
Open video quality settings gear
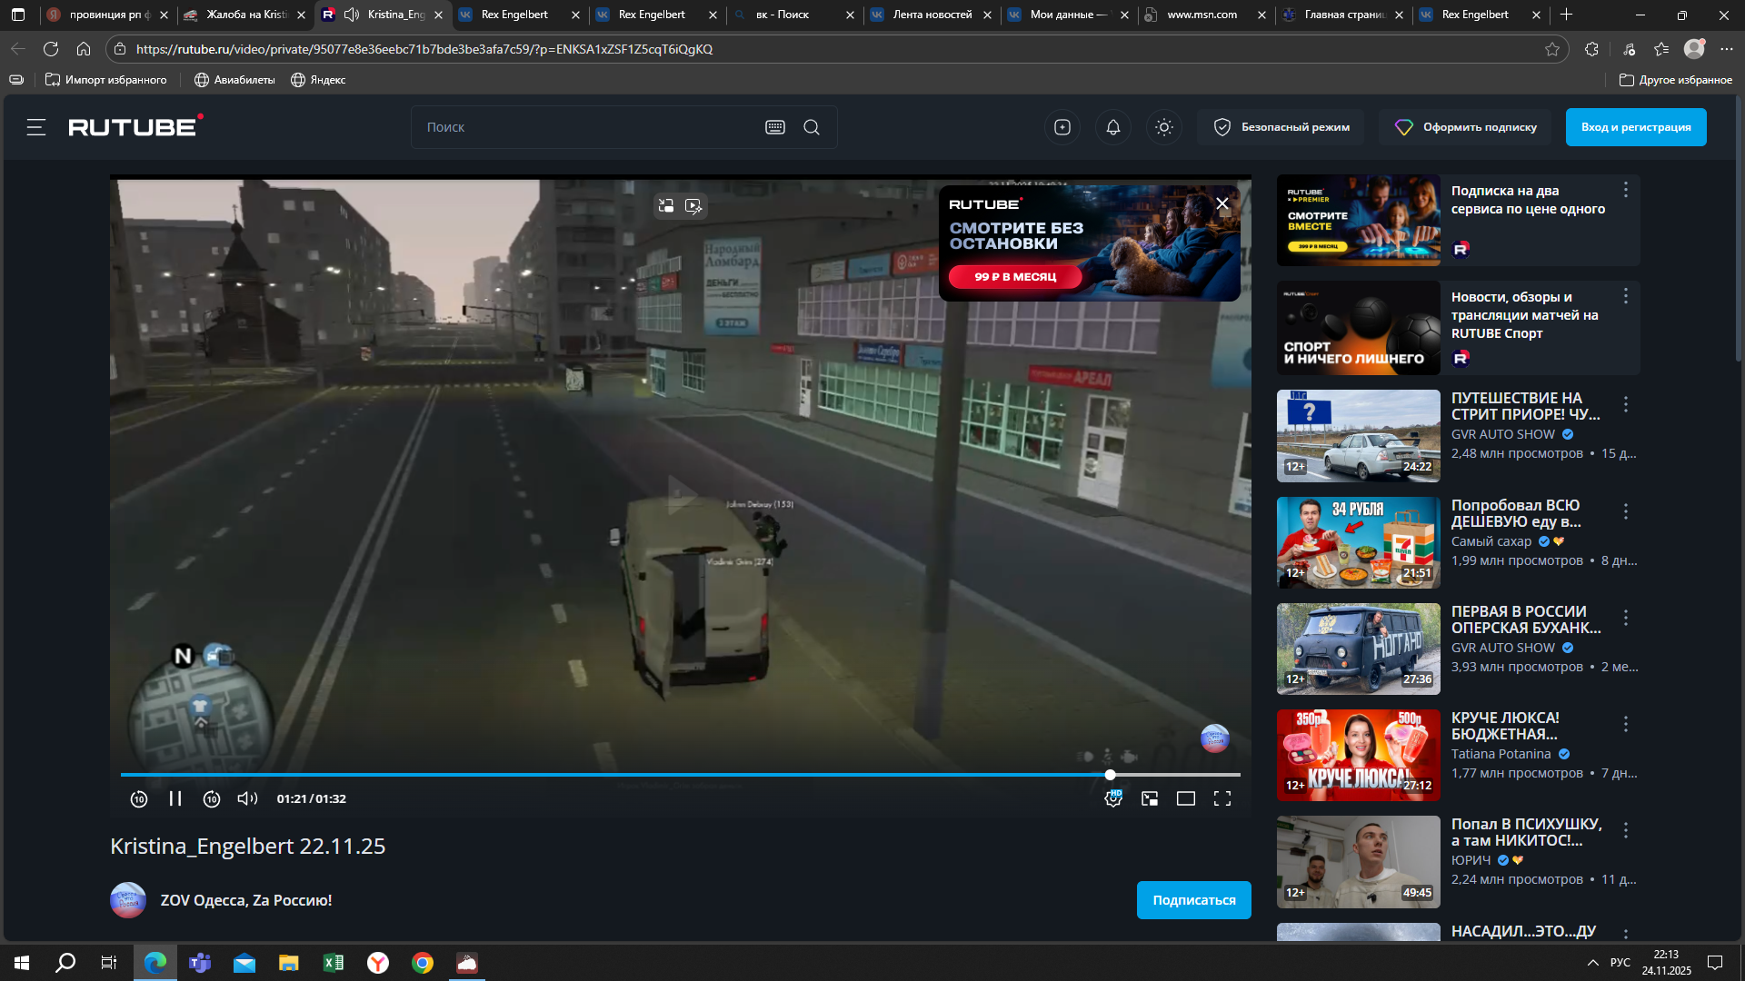[x=1113, y=798]
